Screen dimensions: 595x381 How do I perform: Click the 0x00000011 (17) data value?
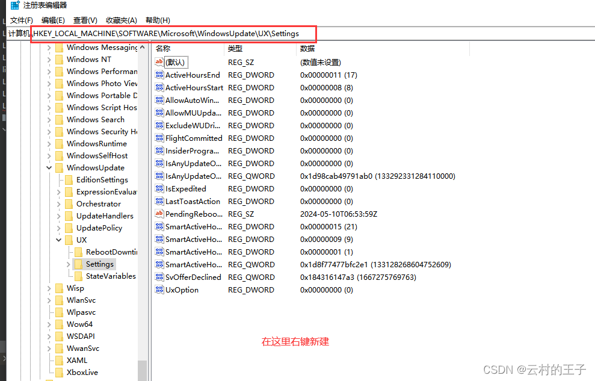(328, 75)
